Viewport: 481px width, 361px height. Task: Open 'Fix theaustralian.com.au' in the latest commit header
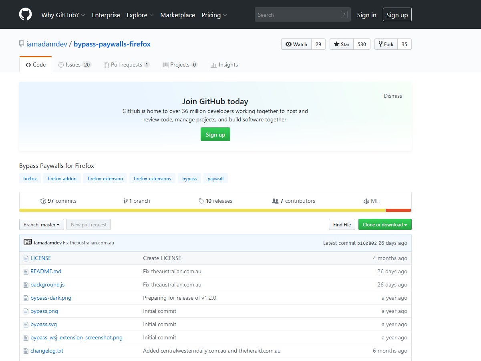[89, 243]
